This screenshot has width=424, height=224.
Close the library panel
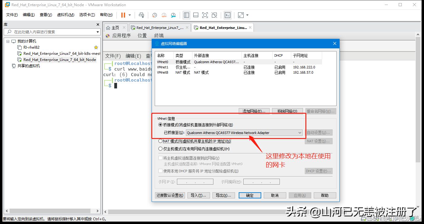[x=98, y=25]
